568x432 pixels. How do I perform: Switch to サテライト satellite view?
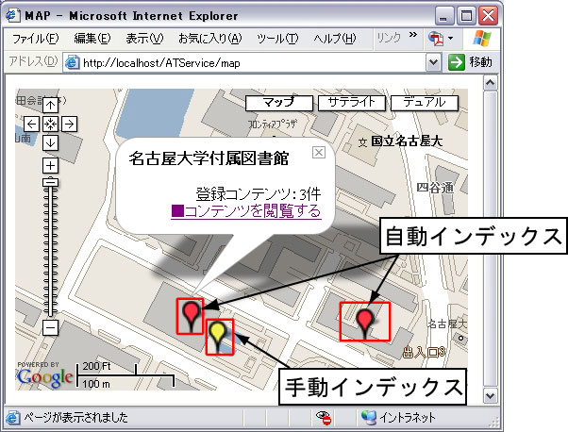click(x=351, y=103)
